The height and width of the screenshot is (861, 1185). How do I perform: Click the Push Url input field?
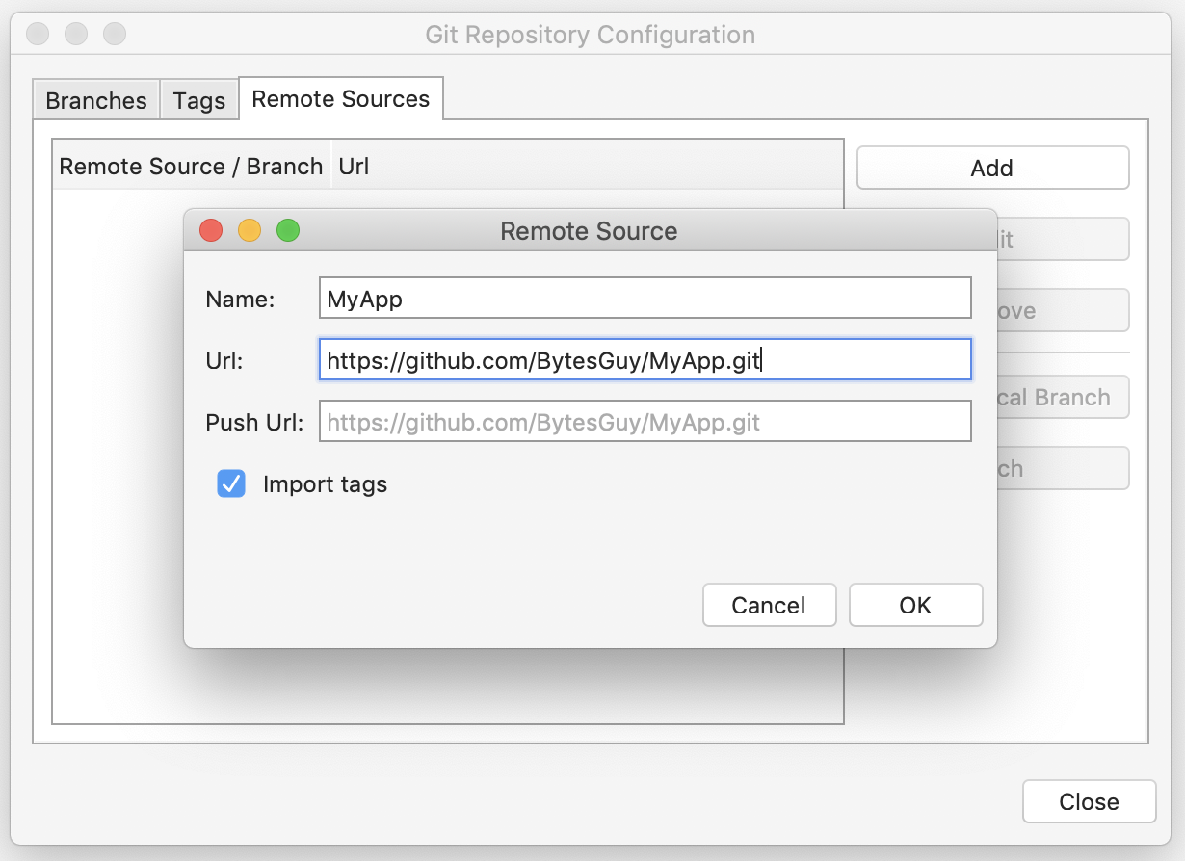[644, 421]
